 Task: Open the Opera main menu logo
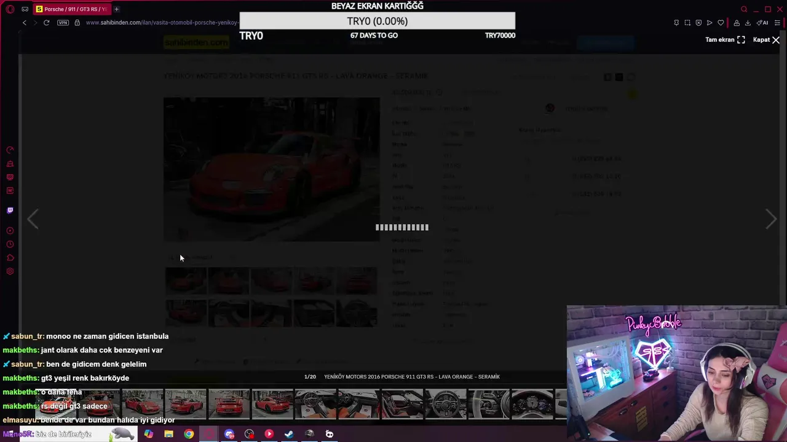tap(10, 9)
